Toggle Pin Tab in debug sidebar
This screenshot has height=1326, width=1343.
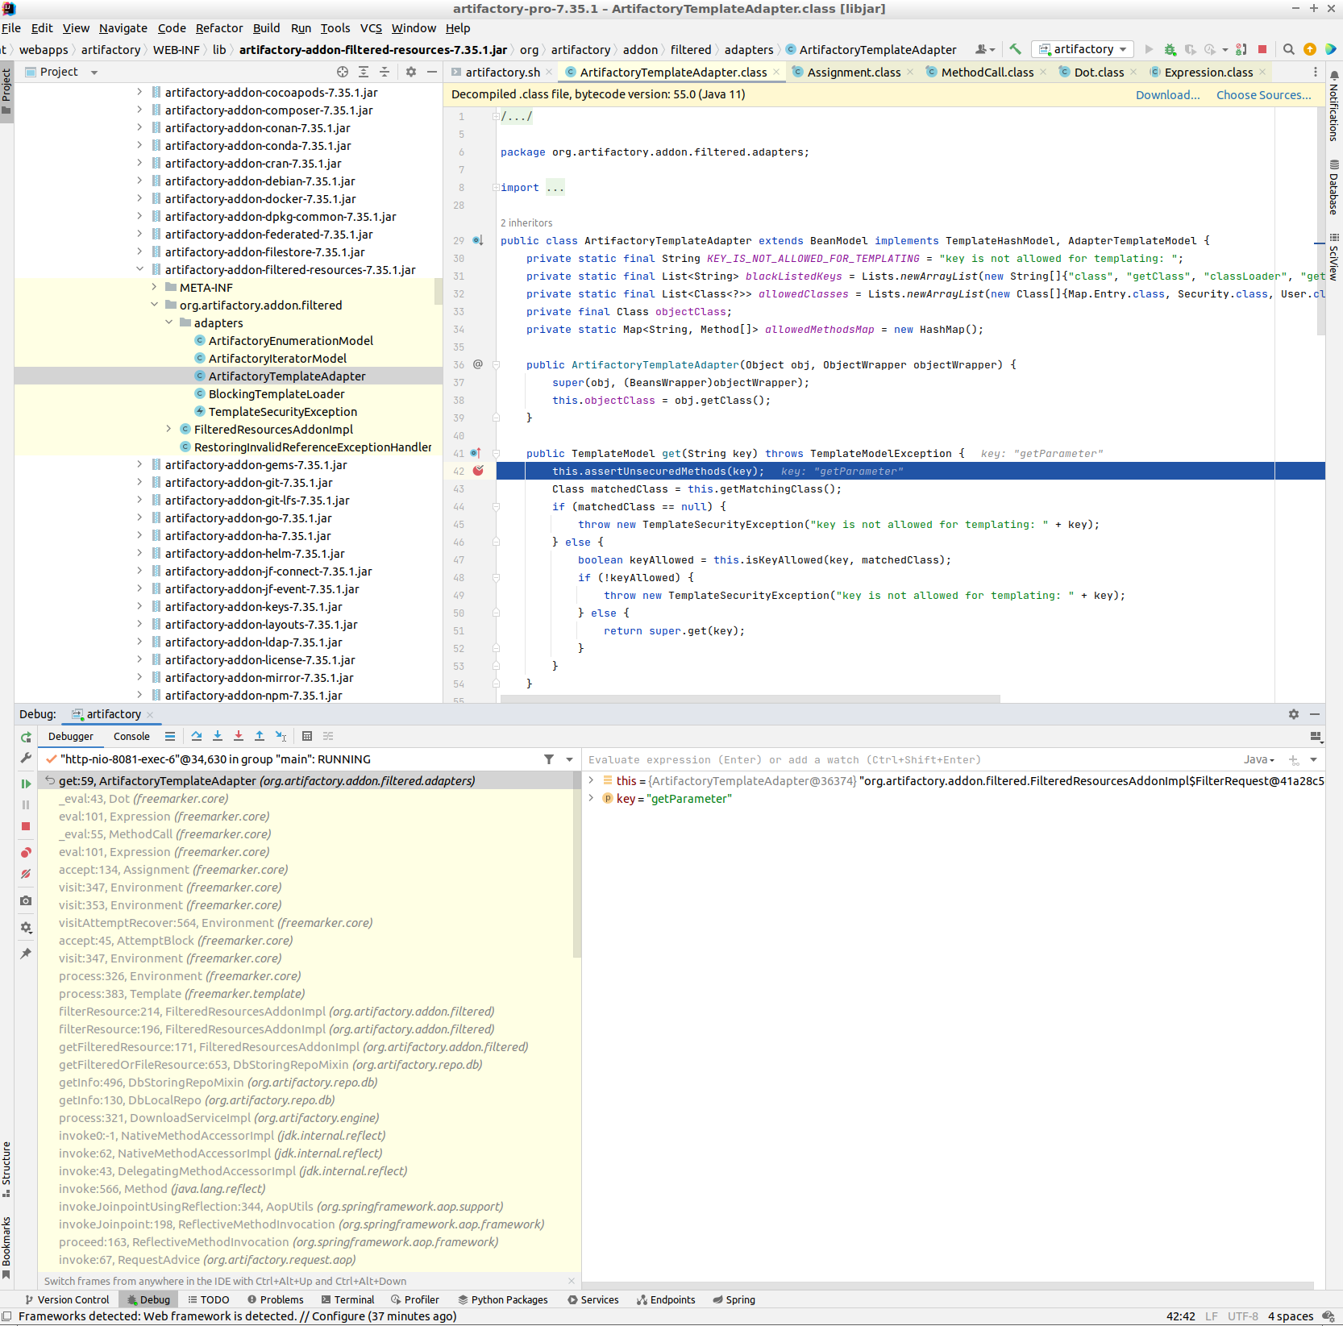click(x=26, y=953)
